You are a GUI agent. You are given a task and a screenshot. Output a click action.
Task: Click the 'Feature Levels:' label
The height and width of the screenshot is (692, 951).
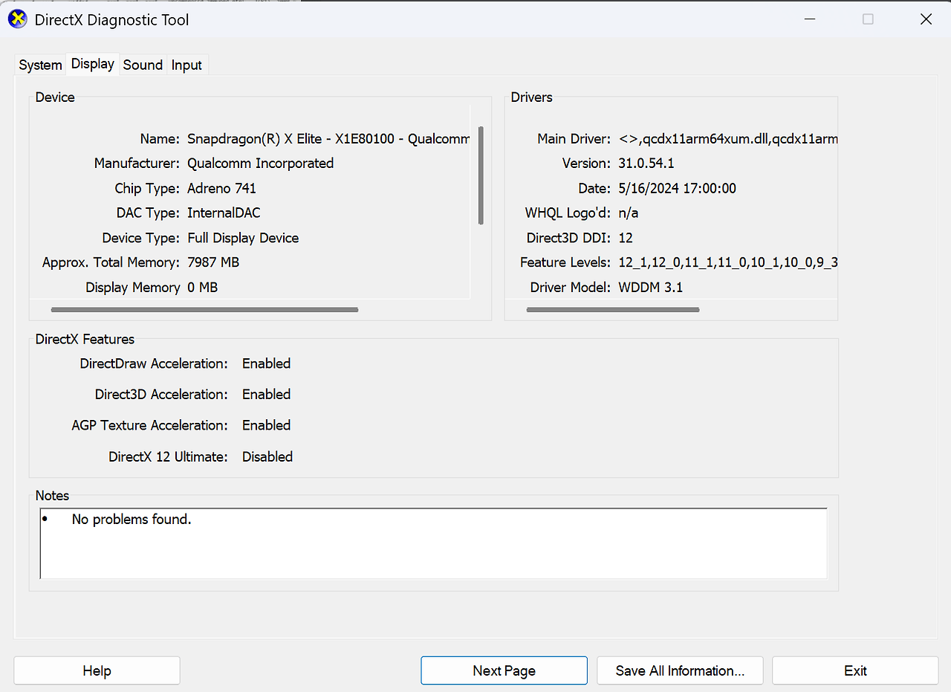(x=565, y=262)
